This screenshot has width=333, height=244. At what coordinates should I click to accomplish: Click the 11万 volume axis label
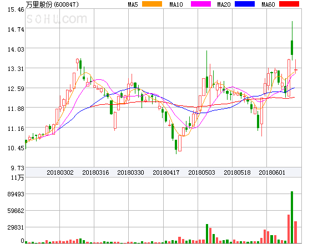click(x=17, y=177)
